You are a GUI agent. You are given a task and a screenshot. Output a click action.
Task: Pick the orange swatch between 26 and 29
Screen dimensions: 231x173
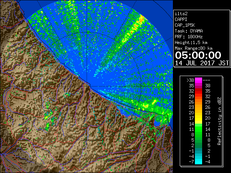tap(199, 102)
